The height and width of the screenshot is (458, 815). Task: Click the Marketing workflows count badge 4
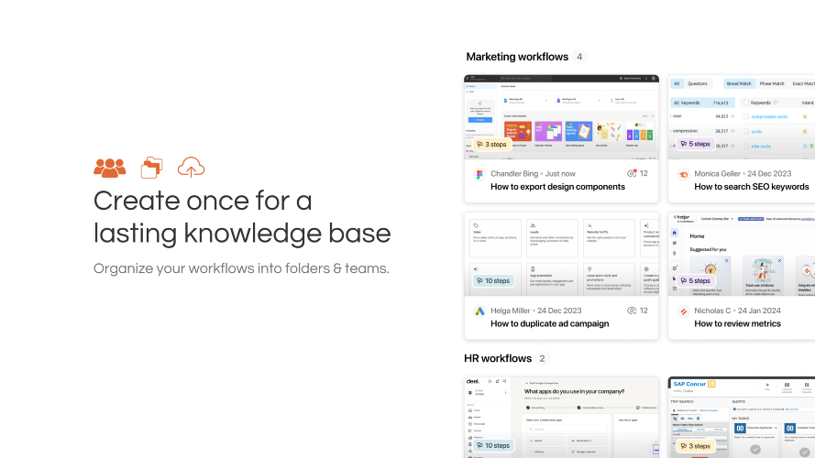click(579, 57)
